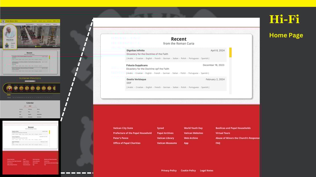
Task: Click the date February 2, 2024
Action: pyautogui.click(x=215, y=80)
